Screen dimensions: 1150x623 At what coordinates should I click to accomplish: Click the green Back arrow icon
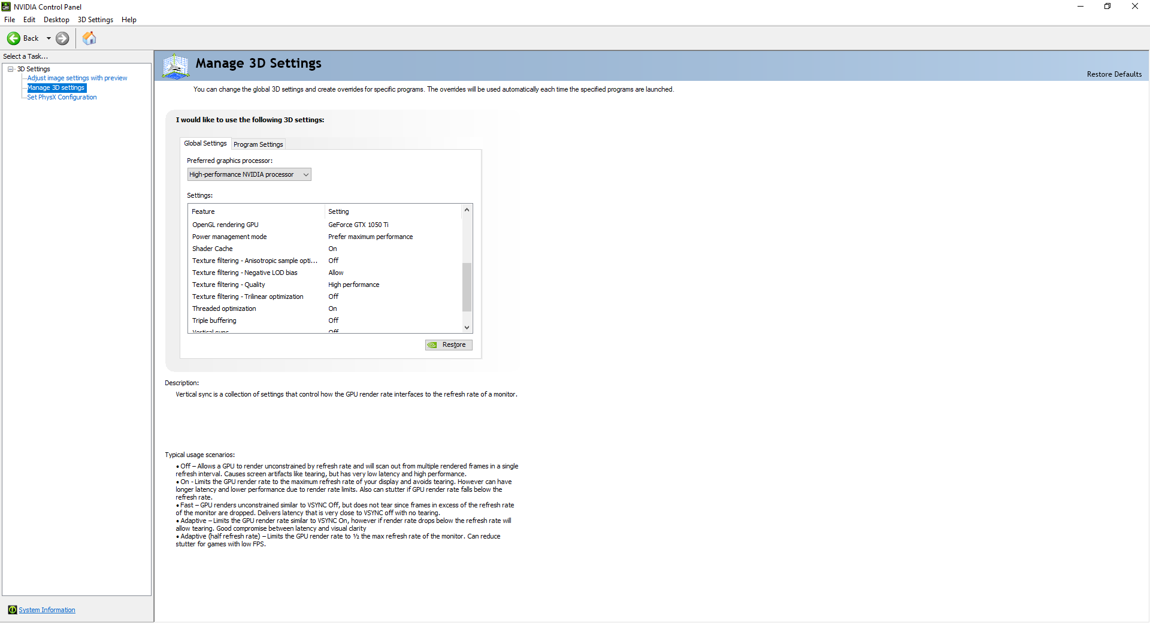(13, 38)
